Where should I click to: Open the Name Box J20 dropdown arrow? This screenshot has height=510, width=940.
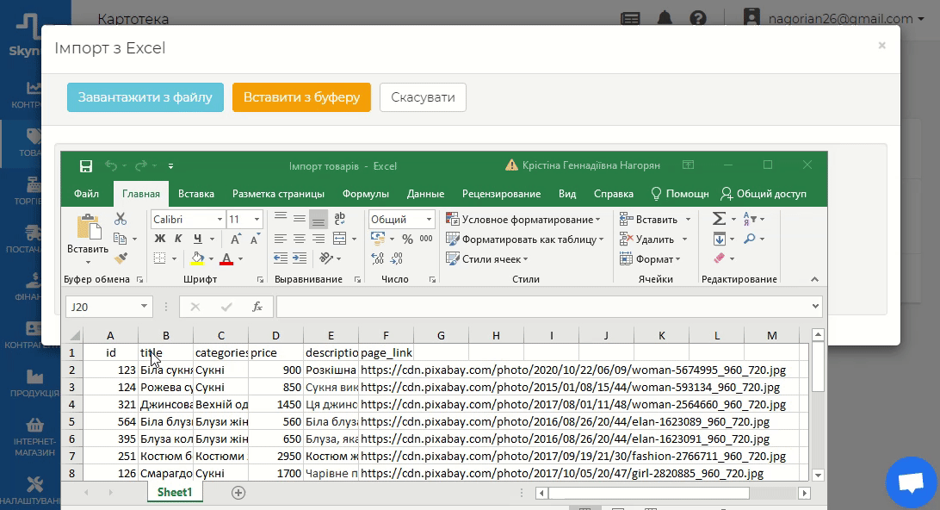point(144,307)
